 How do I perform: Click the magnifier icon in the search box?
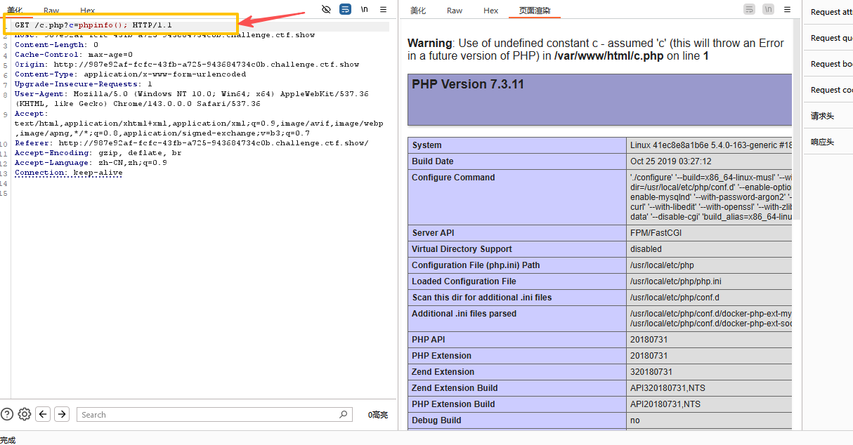point(344,414)
